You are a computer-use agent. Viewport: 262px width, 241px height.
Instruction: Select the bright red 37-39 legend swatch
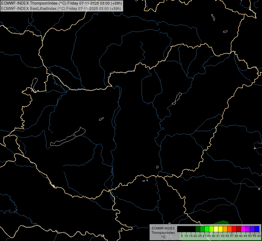(x=234, y=229)
